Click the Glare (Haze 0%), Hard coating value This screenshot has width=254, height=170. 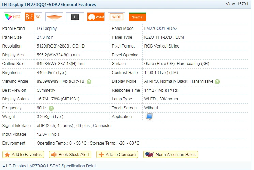[177, 64]
